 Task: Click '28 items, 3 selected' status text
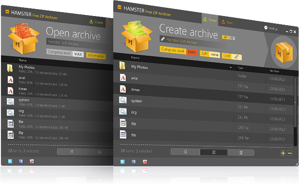click(x=23, y=151)
